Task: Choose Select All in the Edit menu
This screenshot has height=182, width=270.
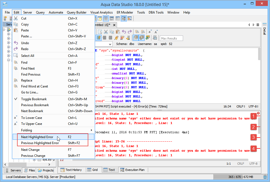Action: point(53,56)
